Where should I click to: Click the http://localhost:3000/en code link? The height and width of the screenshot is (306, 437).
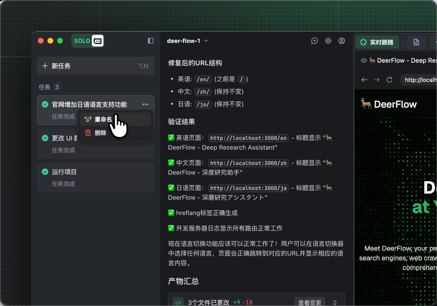[x=248, y=138]
